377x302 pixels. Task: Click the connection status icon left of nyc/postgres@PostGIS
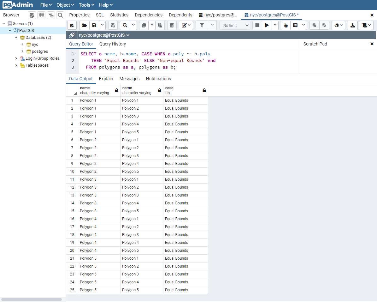click(x=72, y=35)
